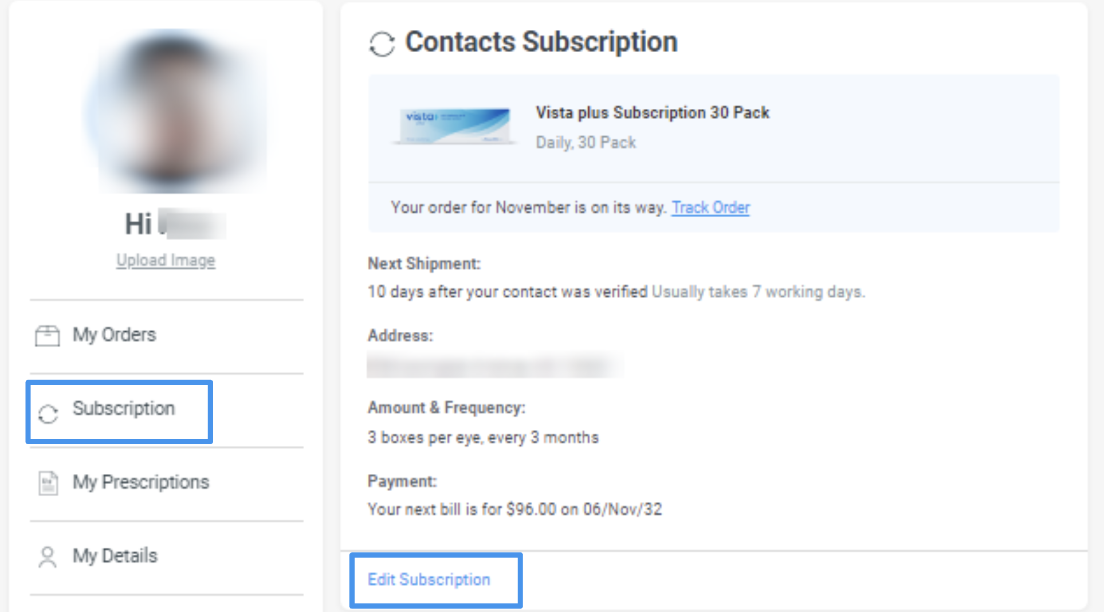Follow the Track Order link
This screenshot has height=612, width=1104.
click(x=710, y=207)
